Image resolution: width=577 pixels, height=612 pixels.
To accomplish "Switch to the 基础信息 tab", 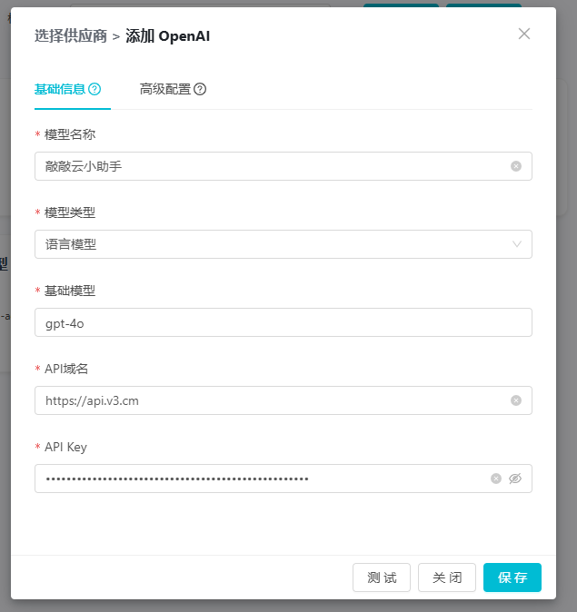I will [60, 89].
